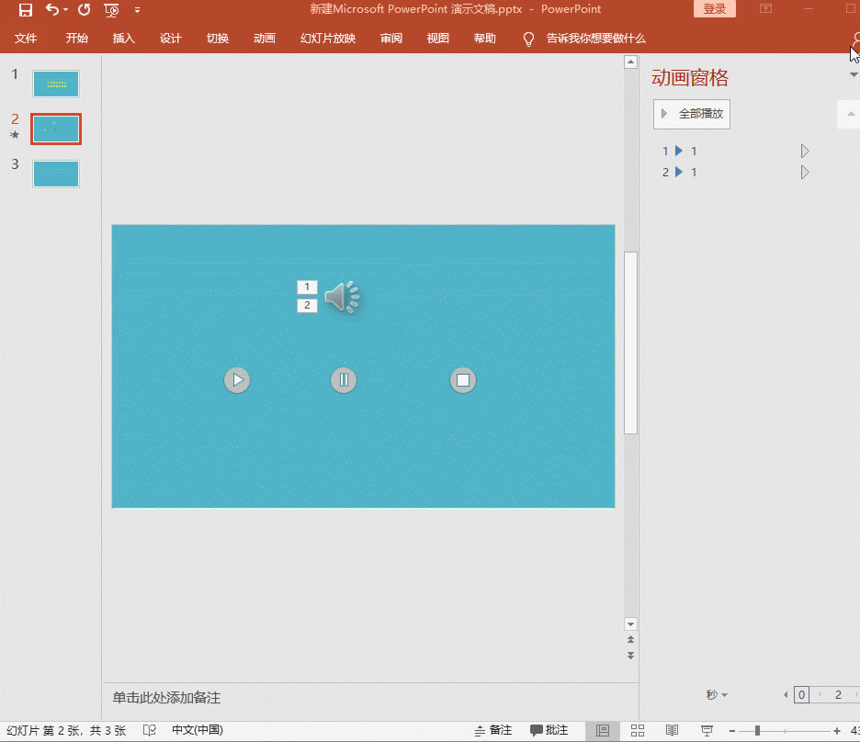This screenshot has height=742, width=860.
Task: Open Quick Access Toolbar customize dropdown
Action: pyautogui.click(x=138, y=10)
